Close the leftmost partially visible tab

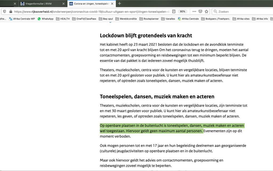point(15,3)
